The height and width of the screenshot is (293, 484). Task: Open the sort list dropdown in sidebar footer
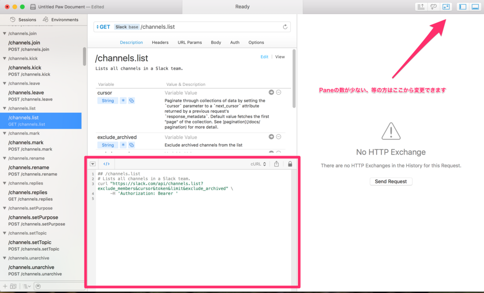[x=26, y=286]
